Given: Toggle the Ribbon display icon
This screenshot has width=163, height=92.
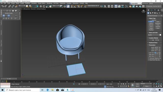Looking at the screenshot, I should coord(116,6).
